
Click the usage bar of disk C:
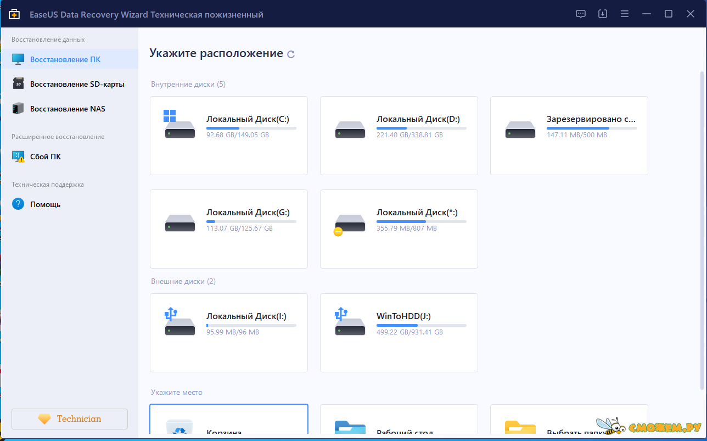tap(251, 128)
